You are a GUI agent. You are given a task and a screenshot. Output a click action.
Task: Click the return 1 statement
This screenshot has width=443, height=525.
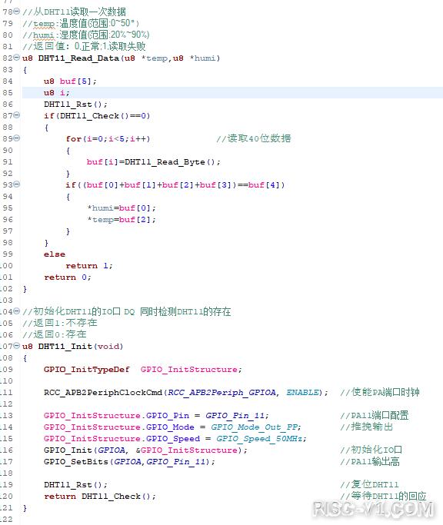click(x=89, y=266)
